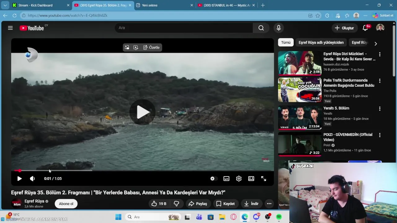The image size is (397, 223).
Task: Open Microsoft Store from taskbar
Action: coord(211,217)
